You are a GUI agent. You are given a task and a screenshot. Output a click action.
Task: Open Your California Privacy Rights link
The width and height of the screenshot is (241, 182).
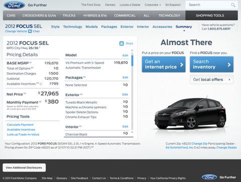tap(168, 178)
